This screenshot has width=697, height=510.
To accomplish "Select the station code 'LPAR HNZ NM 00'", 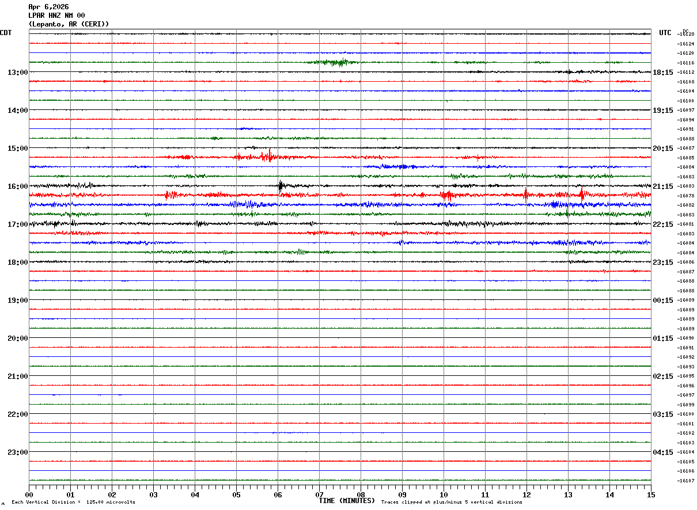I will (56, 16).
